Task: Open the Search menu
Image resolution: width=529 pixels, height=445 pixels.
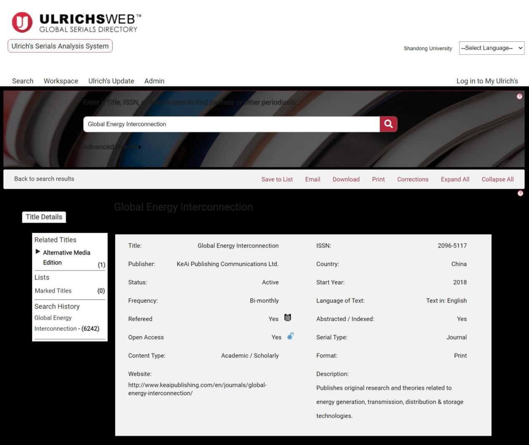Action: pyautogui.click(x=23, y=81)
